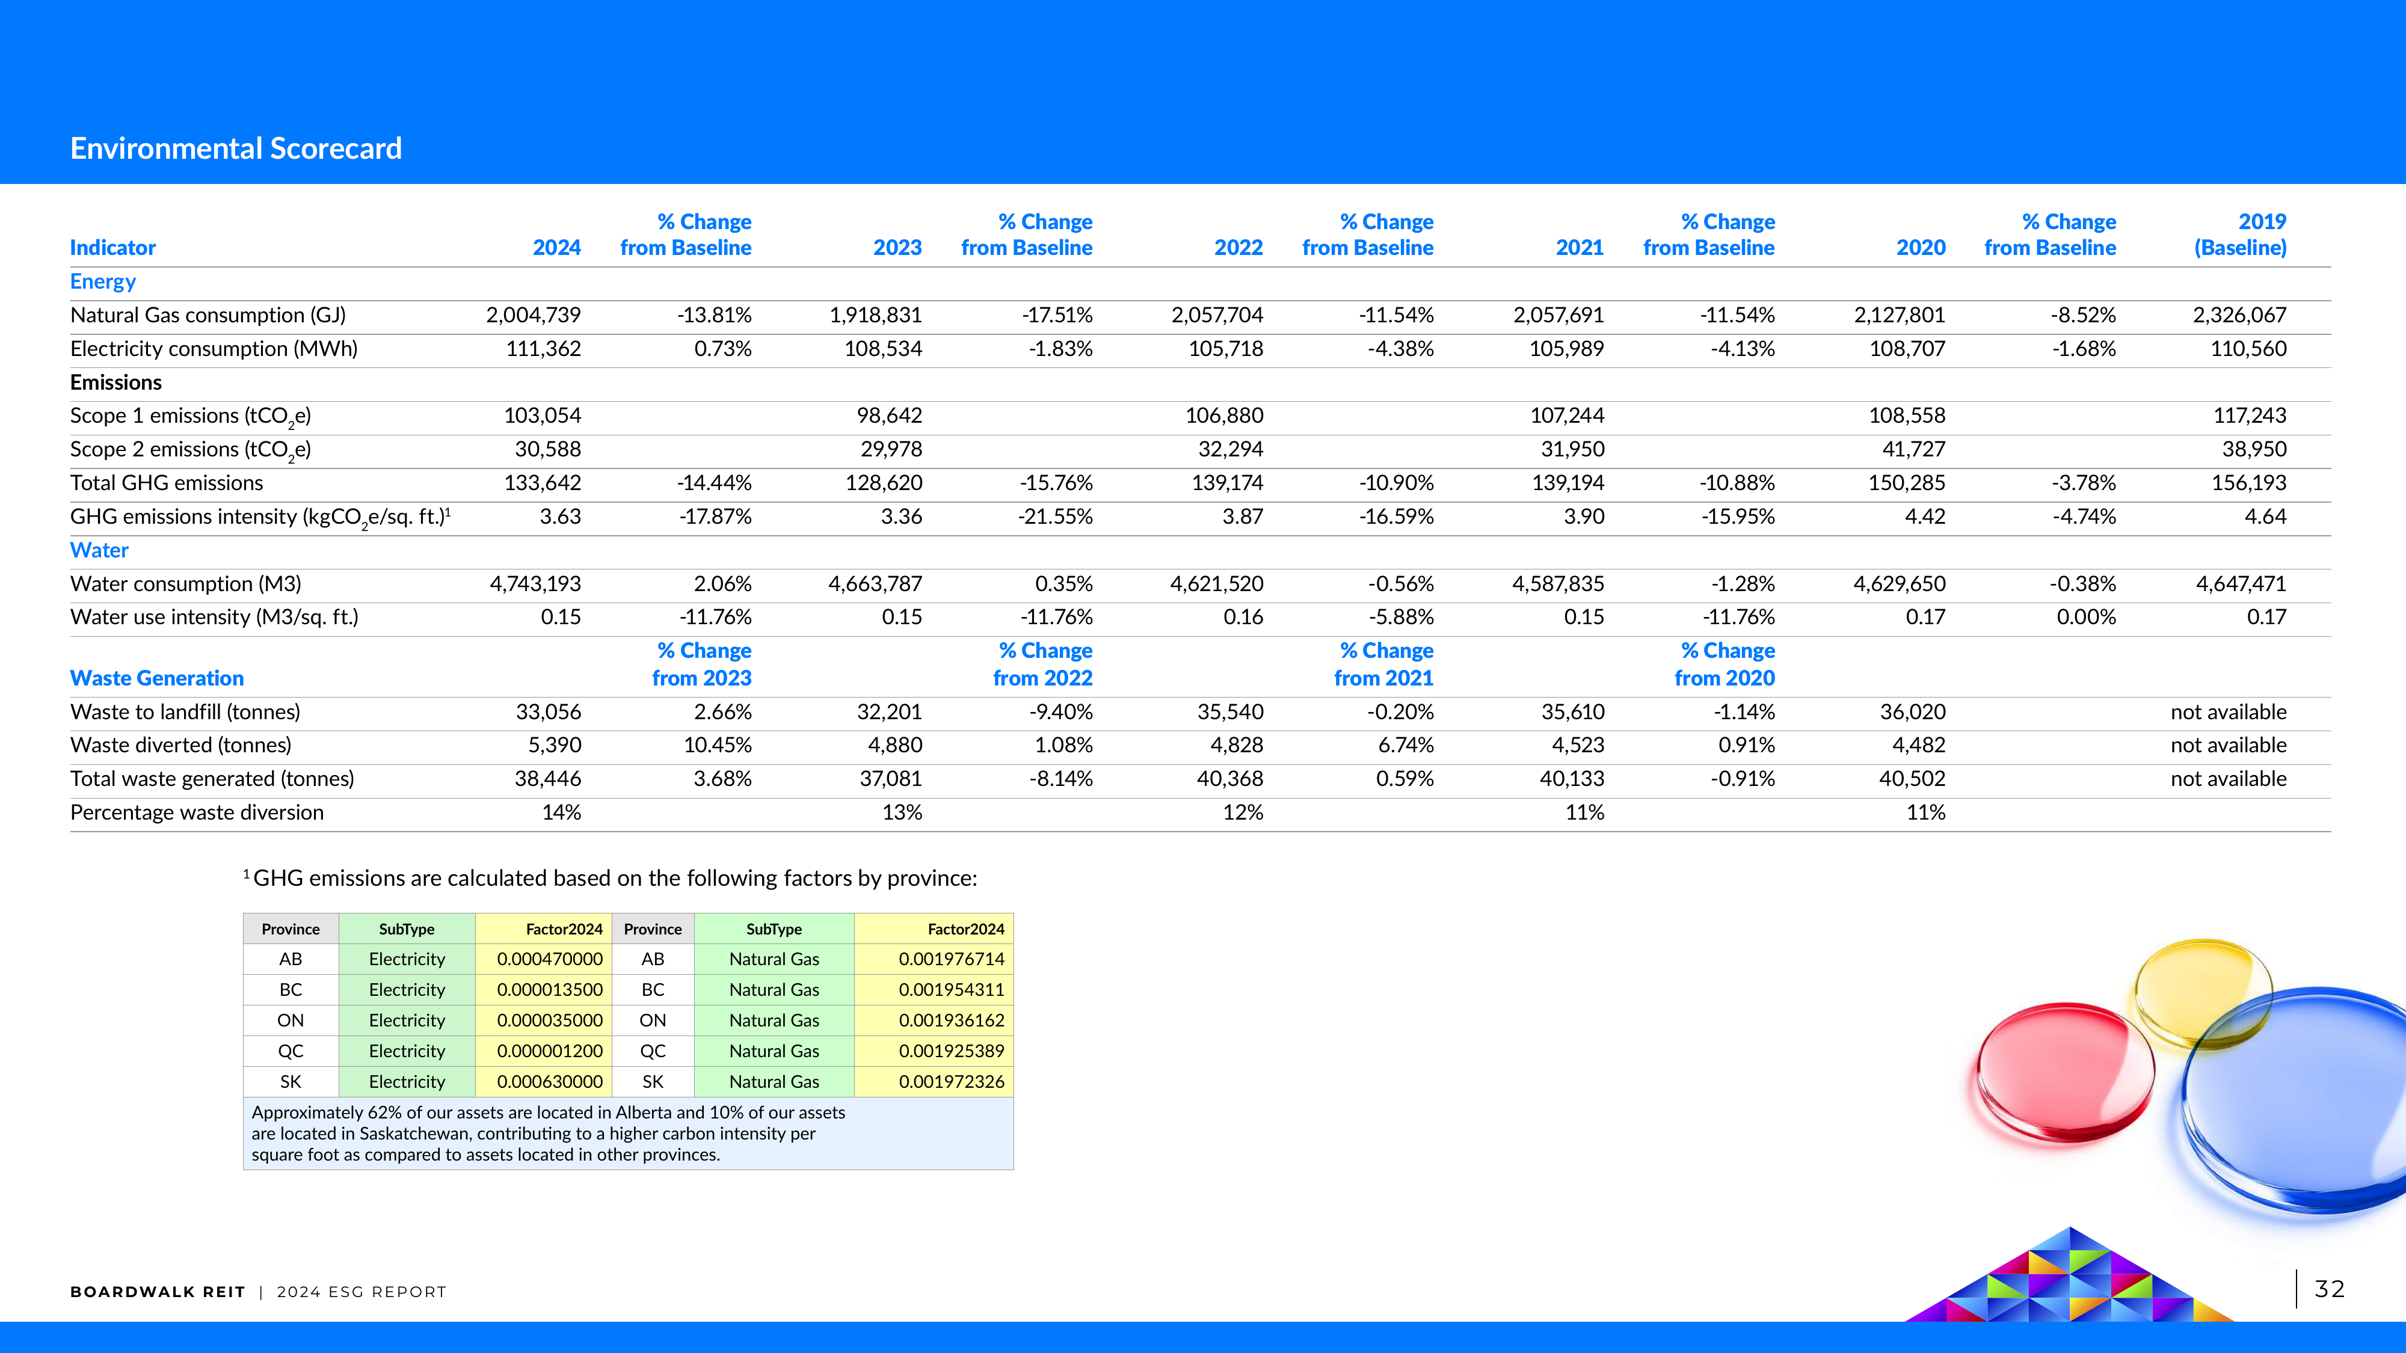Screen dimensions: 2406x1353
Task: Select electricity 2024 value 111,362
Action: click(x=544, y=348)
